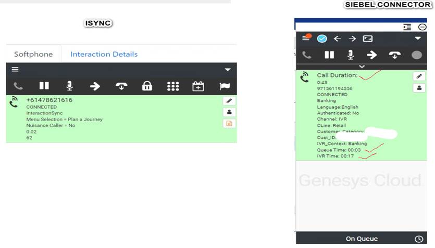Click 'Queue Time: 00:03' text
Screen dimensions: 435x248
339,150
